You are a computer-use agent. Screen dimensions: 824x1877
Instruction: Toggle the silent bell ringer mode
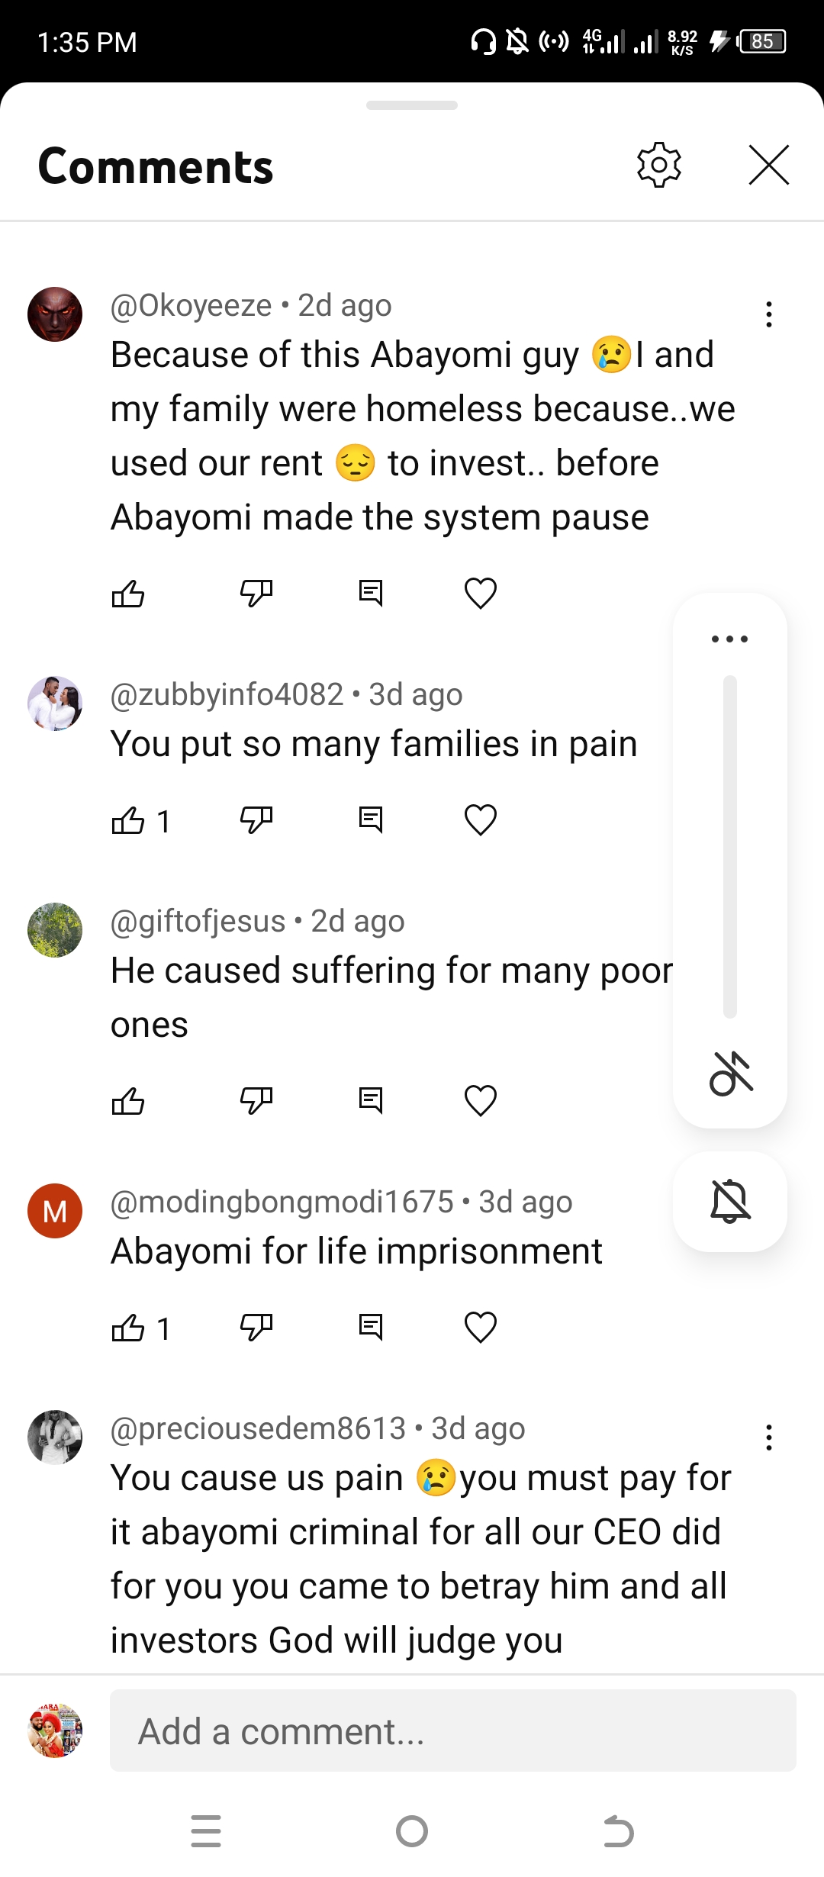tap(730, 1202)
